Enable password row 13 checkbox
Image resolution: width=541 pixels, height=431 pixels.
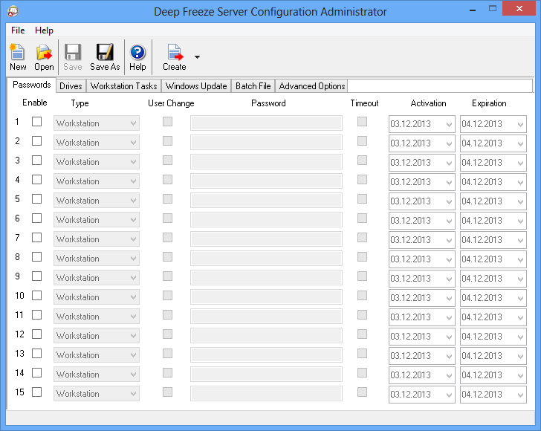click(x=37, y=354)
